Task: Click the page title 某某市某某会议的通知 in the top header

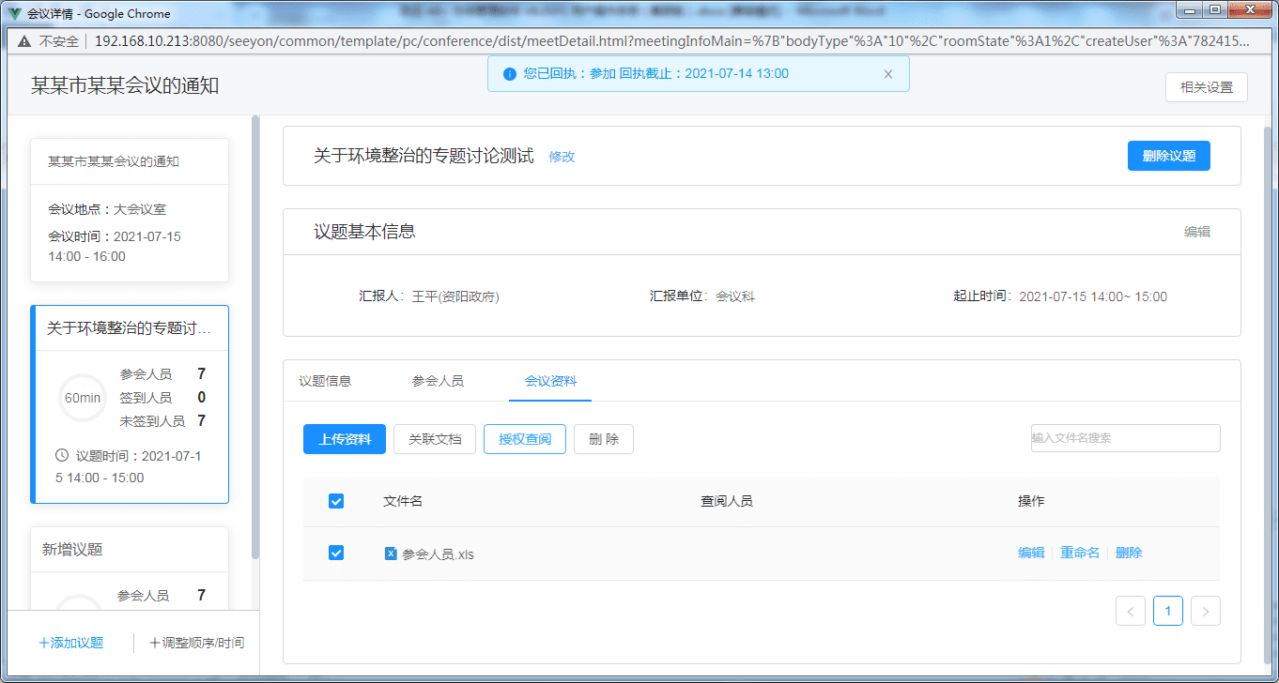Action: (125, 85)
